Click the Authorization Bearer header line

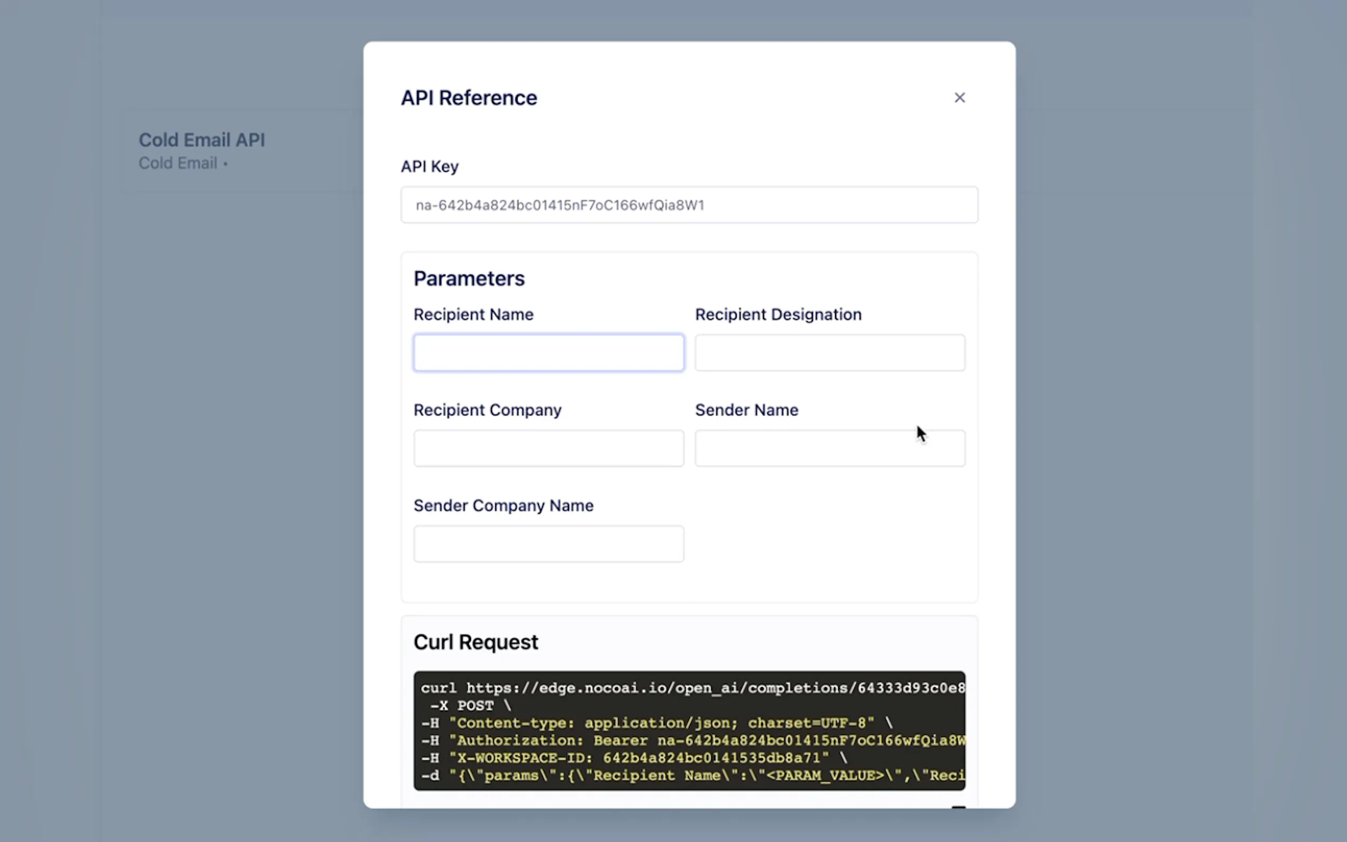tap(690, 741)
